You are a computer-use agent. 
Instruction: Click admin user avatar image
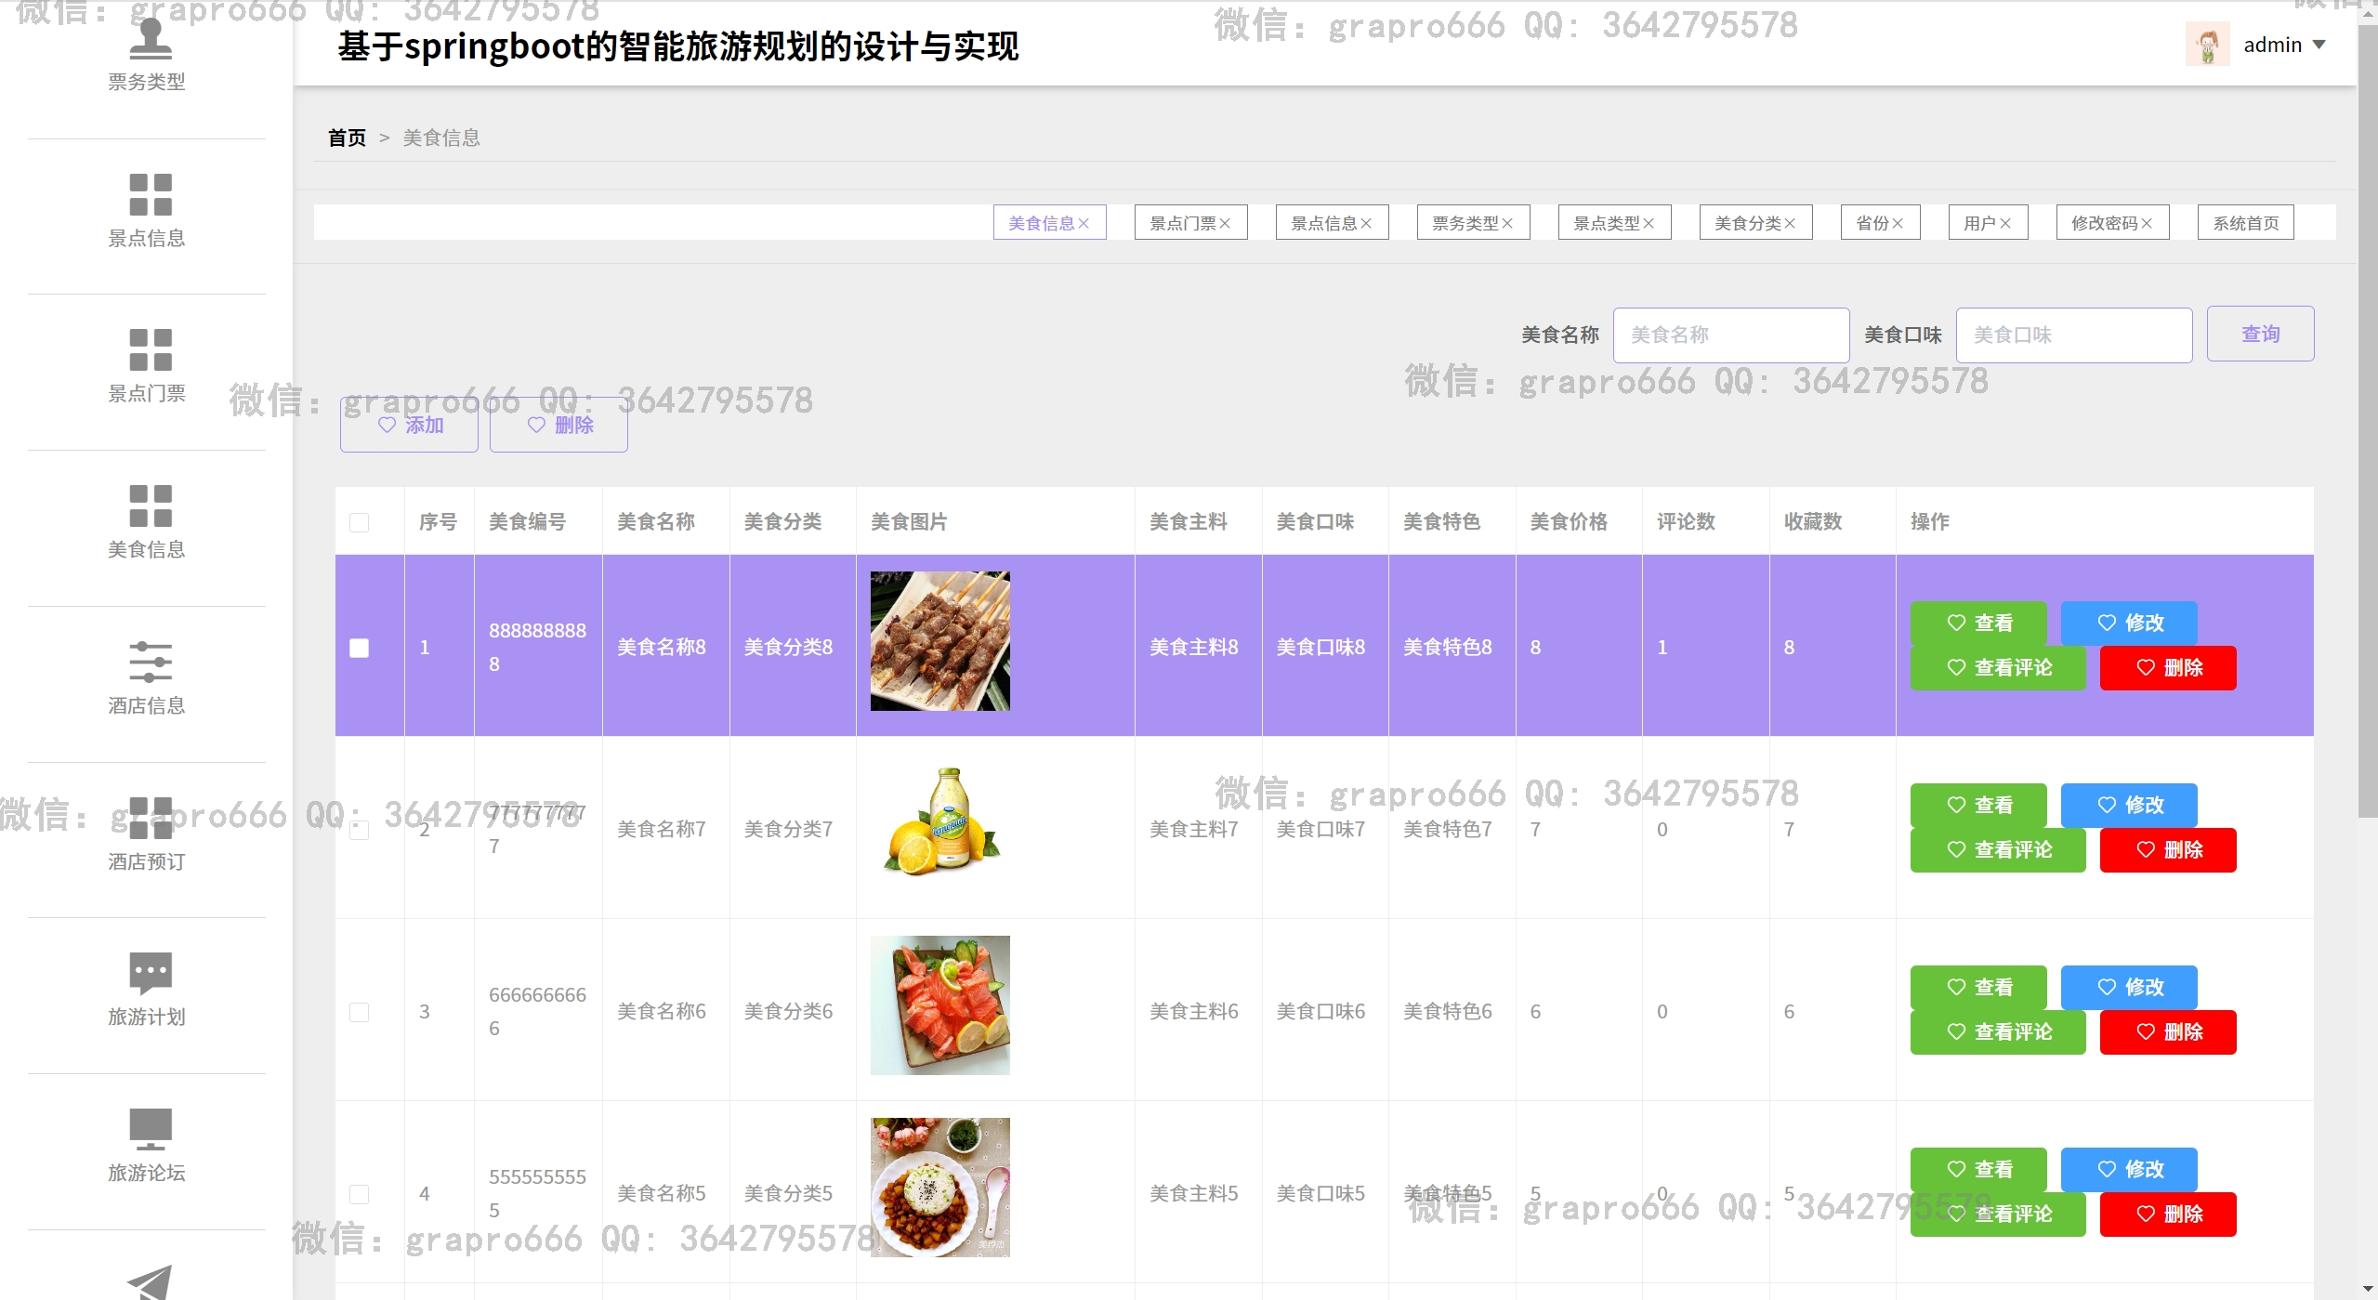[x=2207, y=45]
